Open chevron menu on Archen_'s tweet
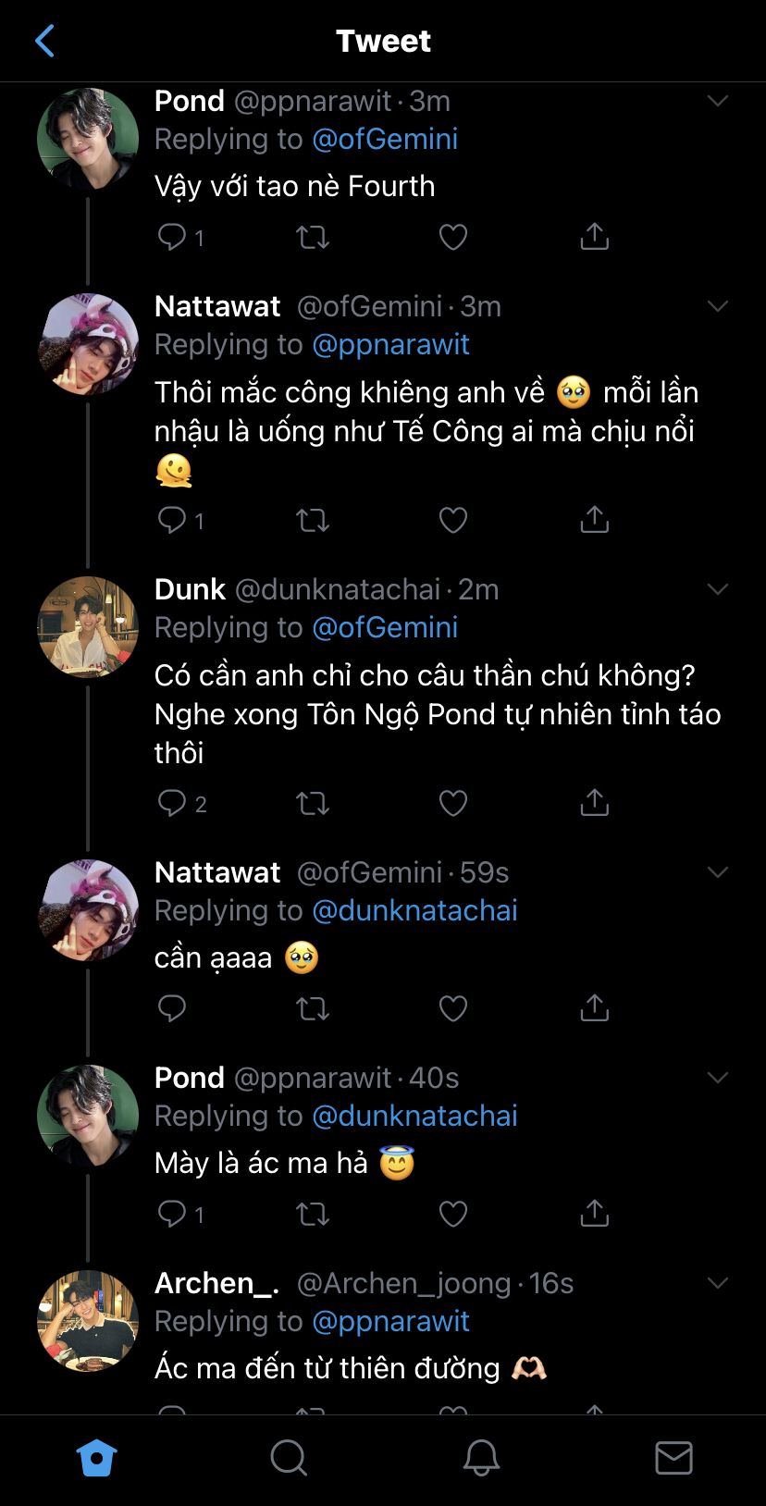 (x=718, y=1283)
